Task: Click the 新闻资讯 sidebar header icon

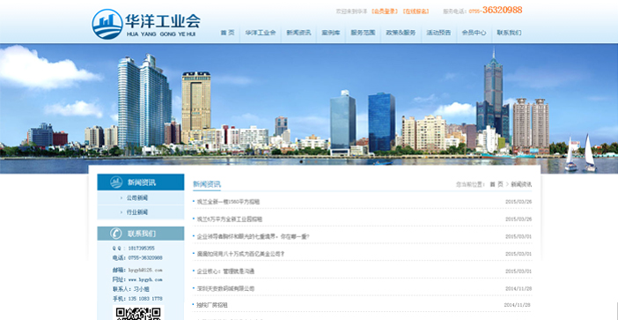Action: pos(116,182)
